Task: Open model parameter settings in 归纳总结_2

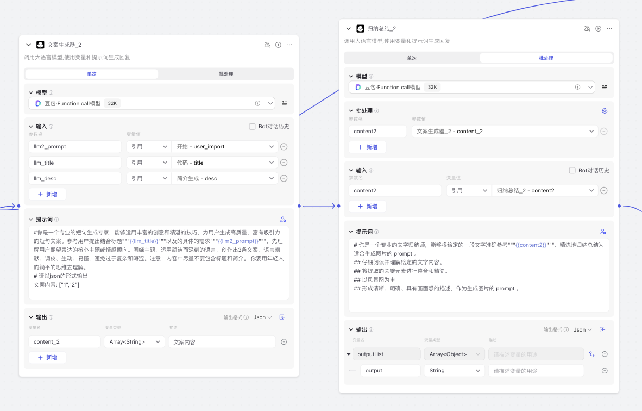Action: (x=605, y=87)
